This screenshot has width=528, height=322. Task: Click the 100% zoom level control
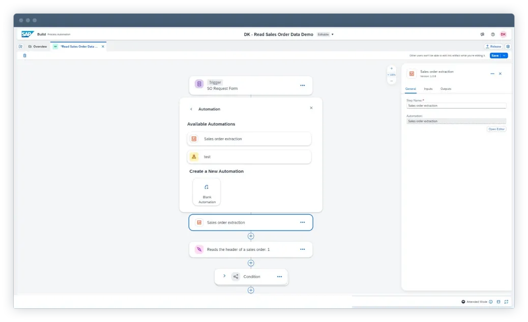391,74
